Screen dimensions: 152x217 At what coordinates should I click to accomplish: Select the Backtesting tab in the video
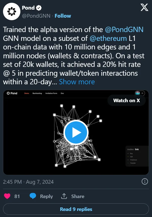click(x=37, y=93)
